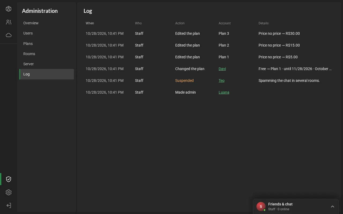Click the Friends & chat title
Image resolution: width=343 pixels, height=214 pixels.
click(280, 204)
